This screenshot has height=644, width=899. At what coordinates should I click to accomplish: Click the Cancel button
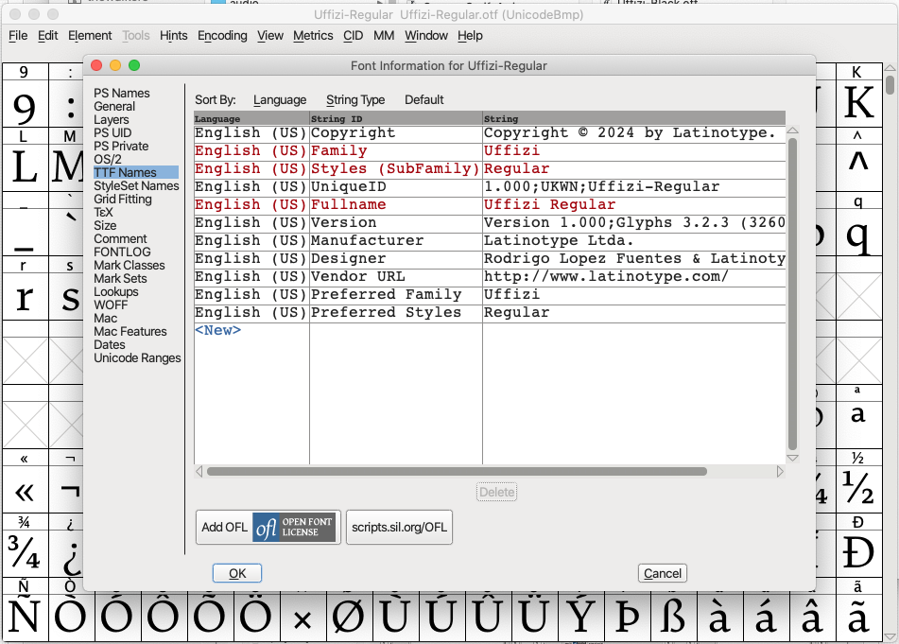663,573
